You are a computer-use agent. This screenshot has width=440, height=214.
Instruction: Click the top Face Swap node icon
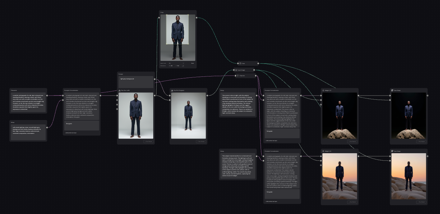click(x=392, y=90)
